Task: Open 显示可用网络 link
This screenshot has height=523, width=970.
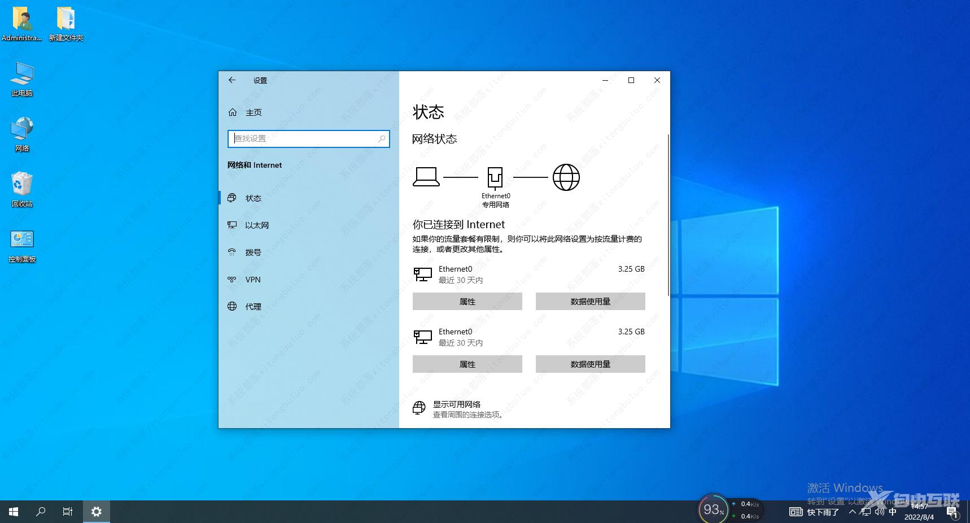Action: coord(457,404)
